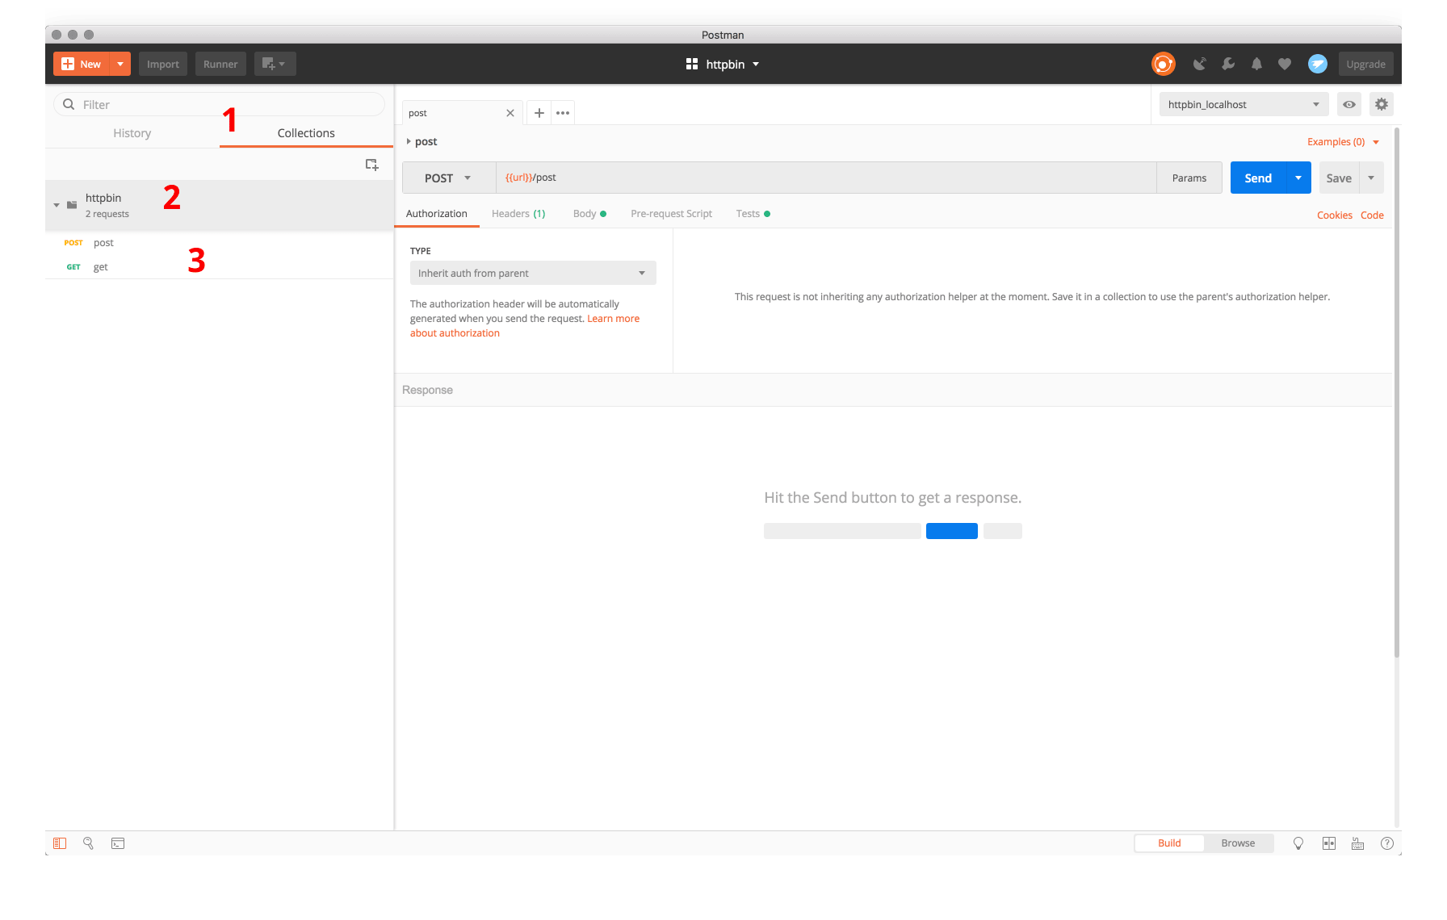Screen dimensions: 1447x920
Task: Open the Inherit auth from parent dropdown
Action: pyautogui.click(x=533, y=273)
